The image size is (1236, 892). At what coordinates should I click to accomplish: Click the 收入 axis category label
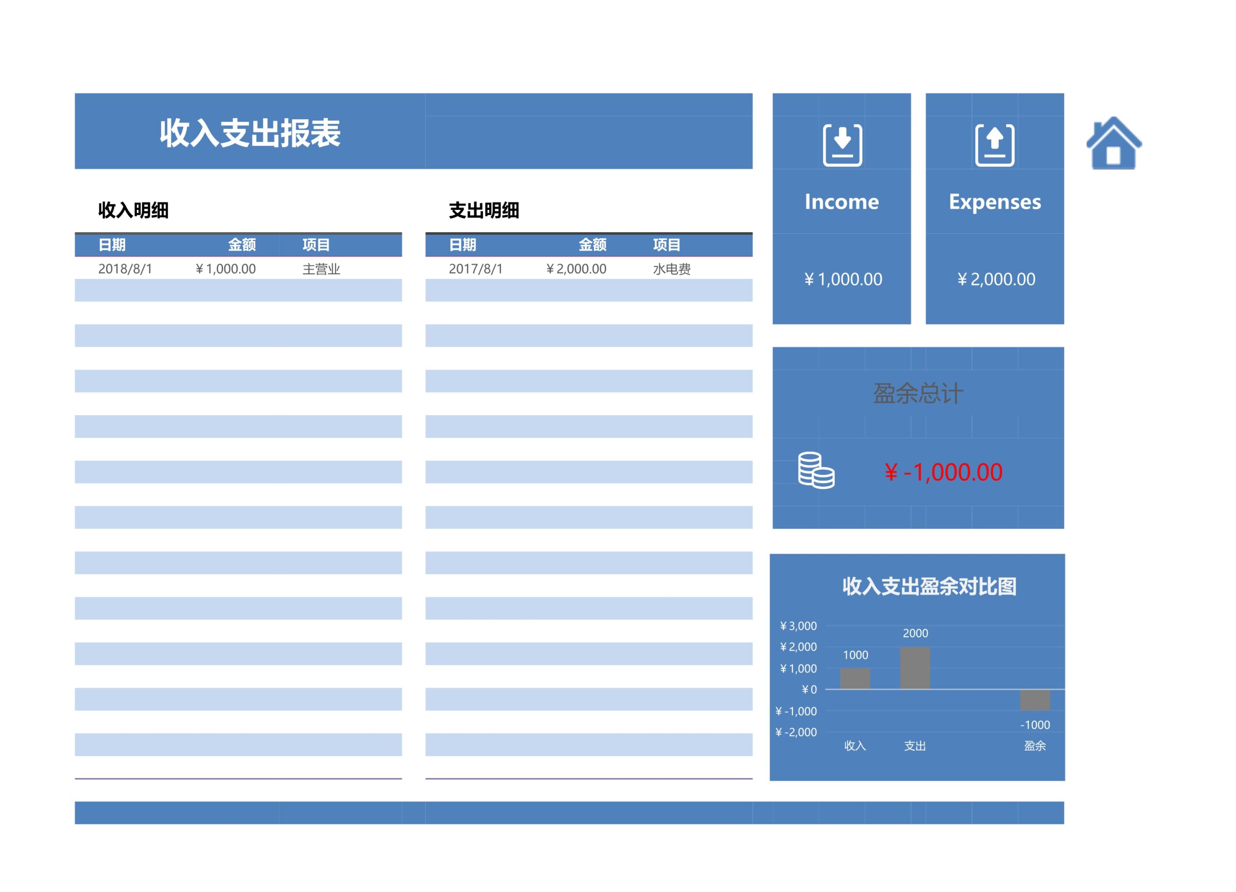coord(855,746)
